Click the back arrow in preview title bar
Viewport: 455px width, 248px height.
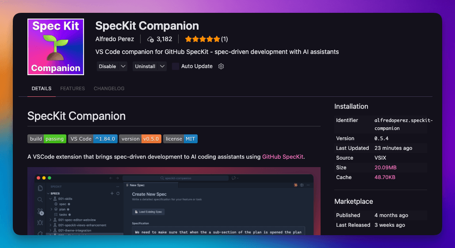(x=111, y=178)
